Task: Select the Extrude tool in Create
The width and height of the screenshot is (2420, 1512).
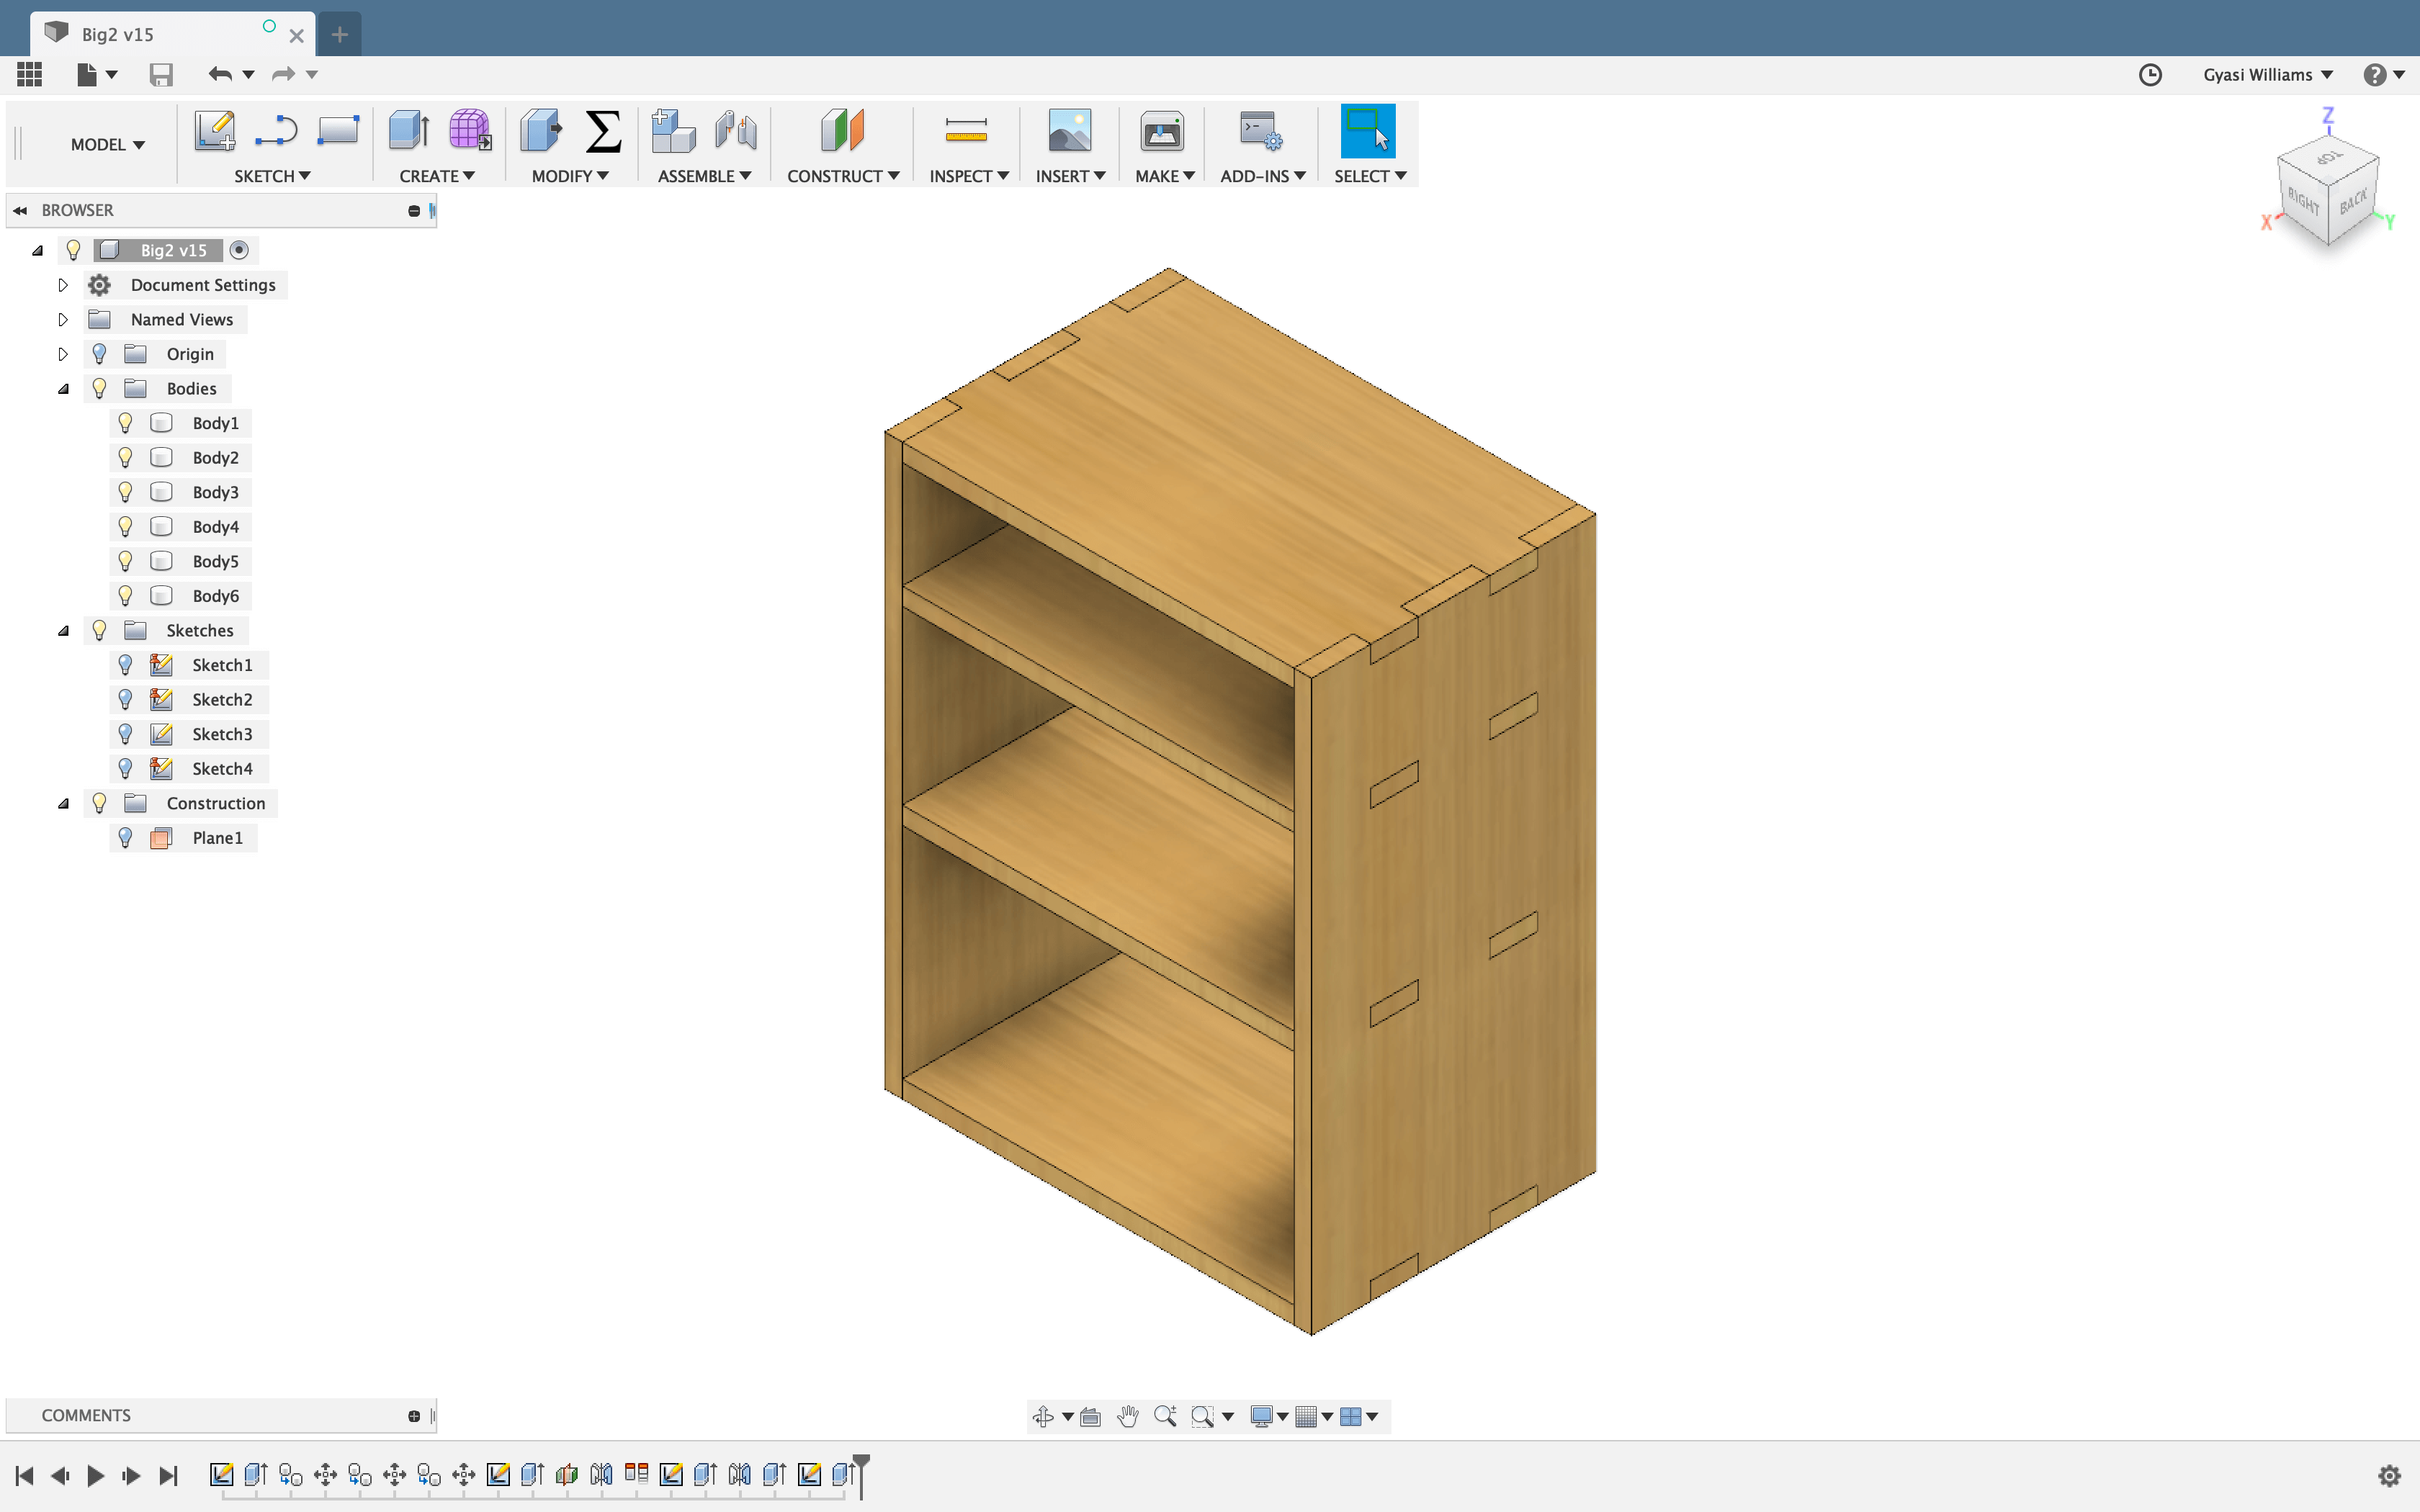Action: (408, 131)
